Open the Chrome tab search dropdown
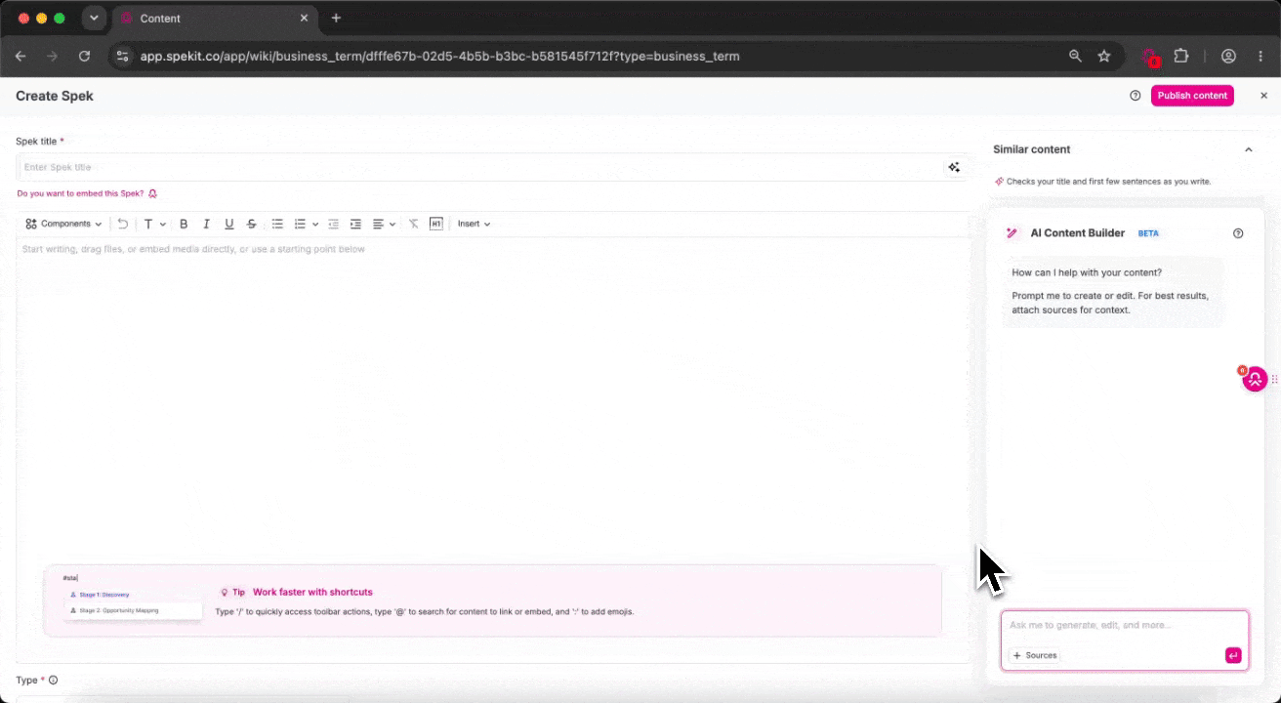This screenshot has height=703, width=1281. [x=94, y=18]
